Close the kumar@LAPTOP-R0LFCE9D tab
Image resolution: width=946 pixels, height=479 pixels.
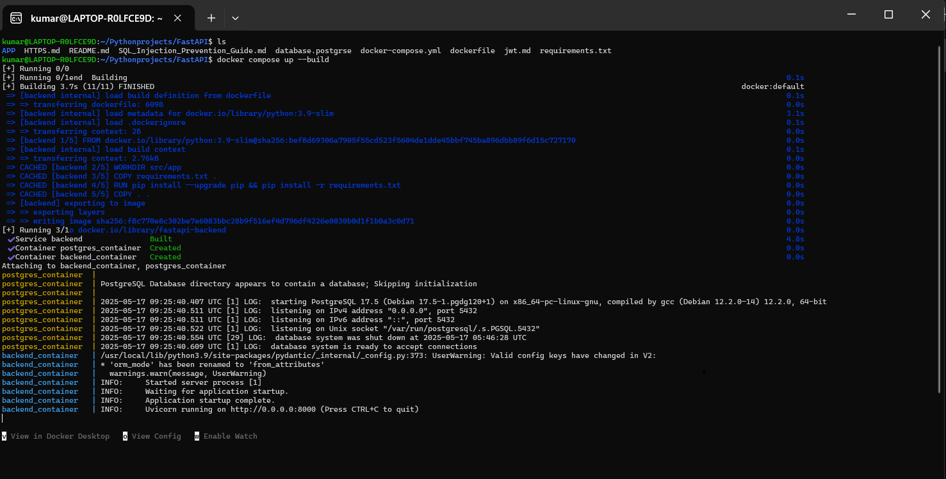[177, 18]
